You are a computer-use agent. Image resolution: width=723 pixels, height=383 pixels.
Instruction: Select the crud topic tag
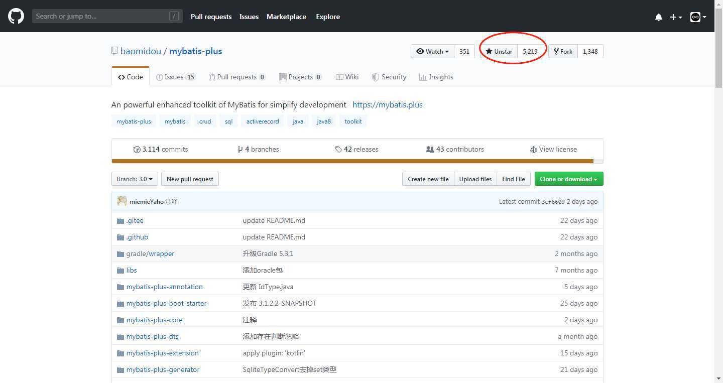click(205, 121)
